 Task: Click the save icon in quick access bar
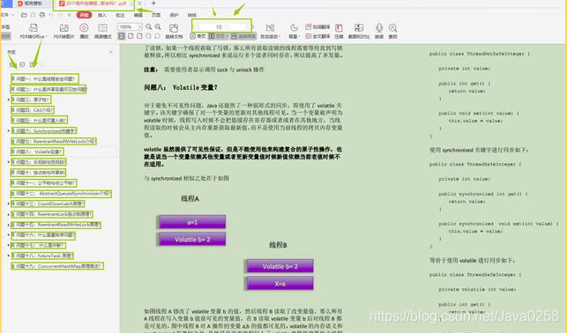point(33,15)
